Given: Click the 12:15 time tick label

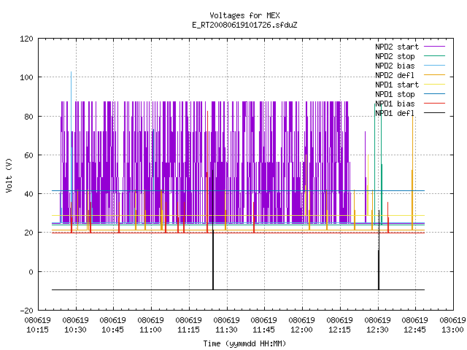Looking at the screenshot, I should click(339, 330).
